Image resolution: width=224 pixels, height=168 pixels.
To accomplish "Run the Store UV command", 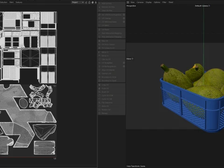I will click(x=112, y=106).
